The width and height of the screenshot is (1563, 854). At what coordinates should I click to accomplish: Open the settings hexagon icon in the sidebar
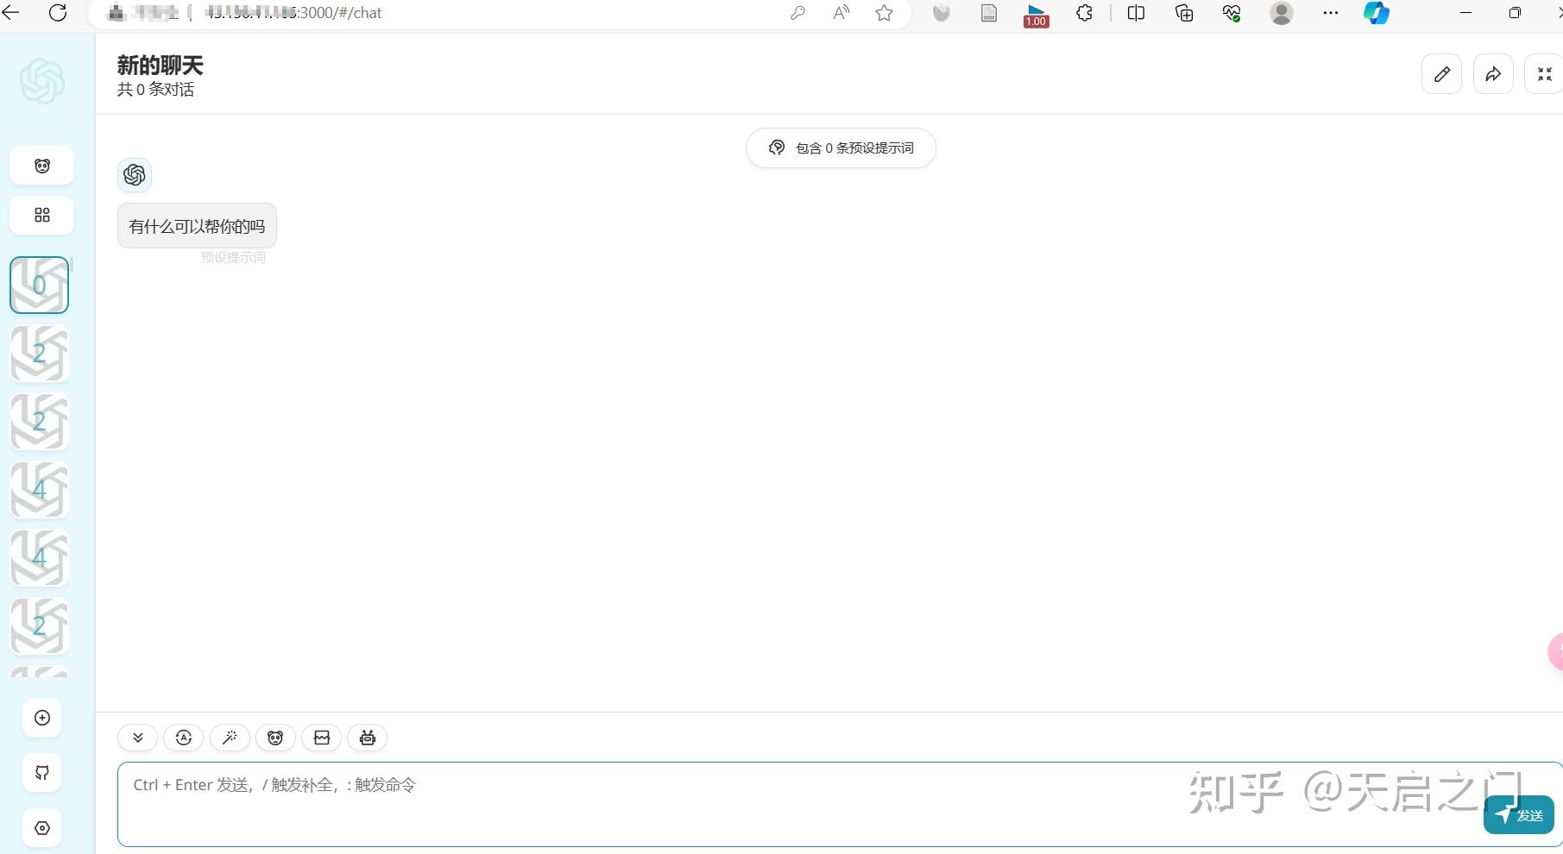pyautogui.click(x=41, y=828)
